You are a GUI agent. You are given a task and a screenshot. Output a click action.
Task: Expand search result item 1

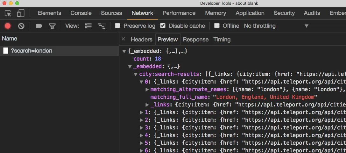[141, 113]
